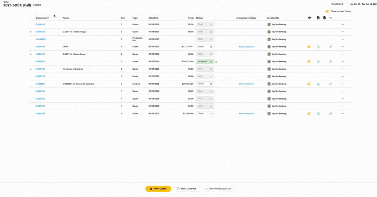
Task: Open three-dot menu for Production List row
Action: (343, 39)
